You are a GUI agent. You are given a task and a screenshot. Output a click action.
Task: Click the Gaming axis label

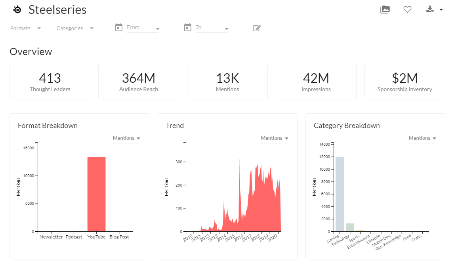point(333,238)
